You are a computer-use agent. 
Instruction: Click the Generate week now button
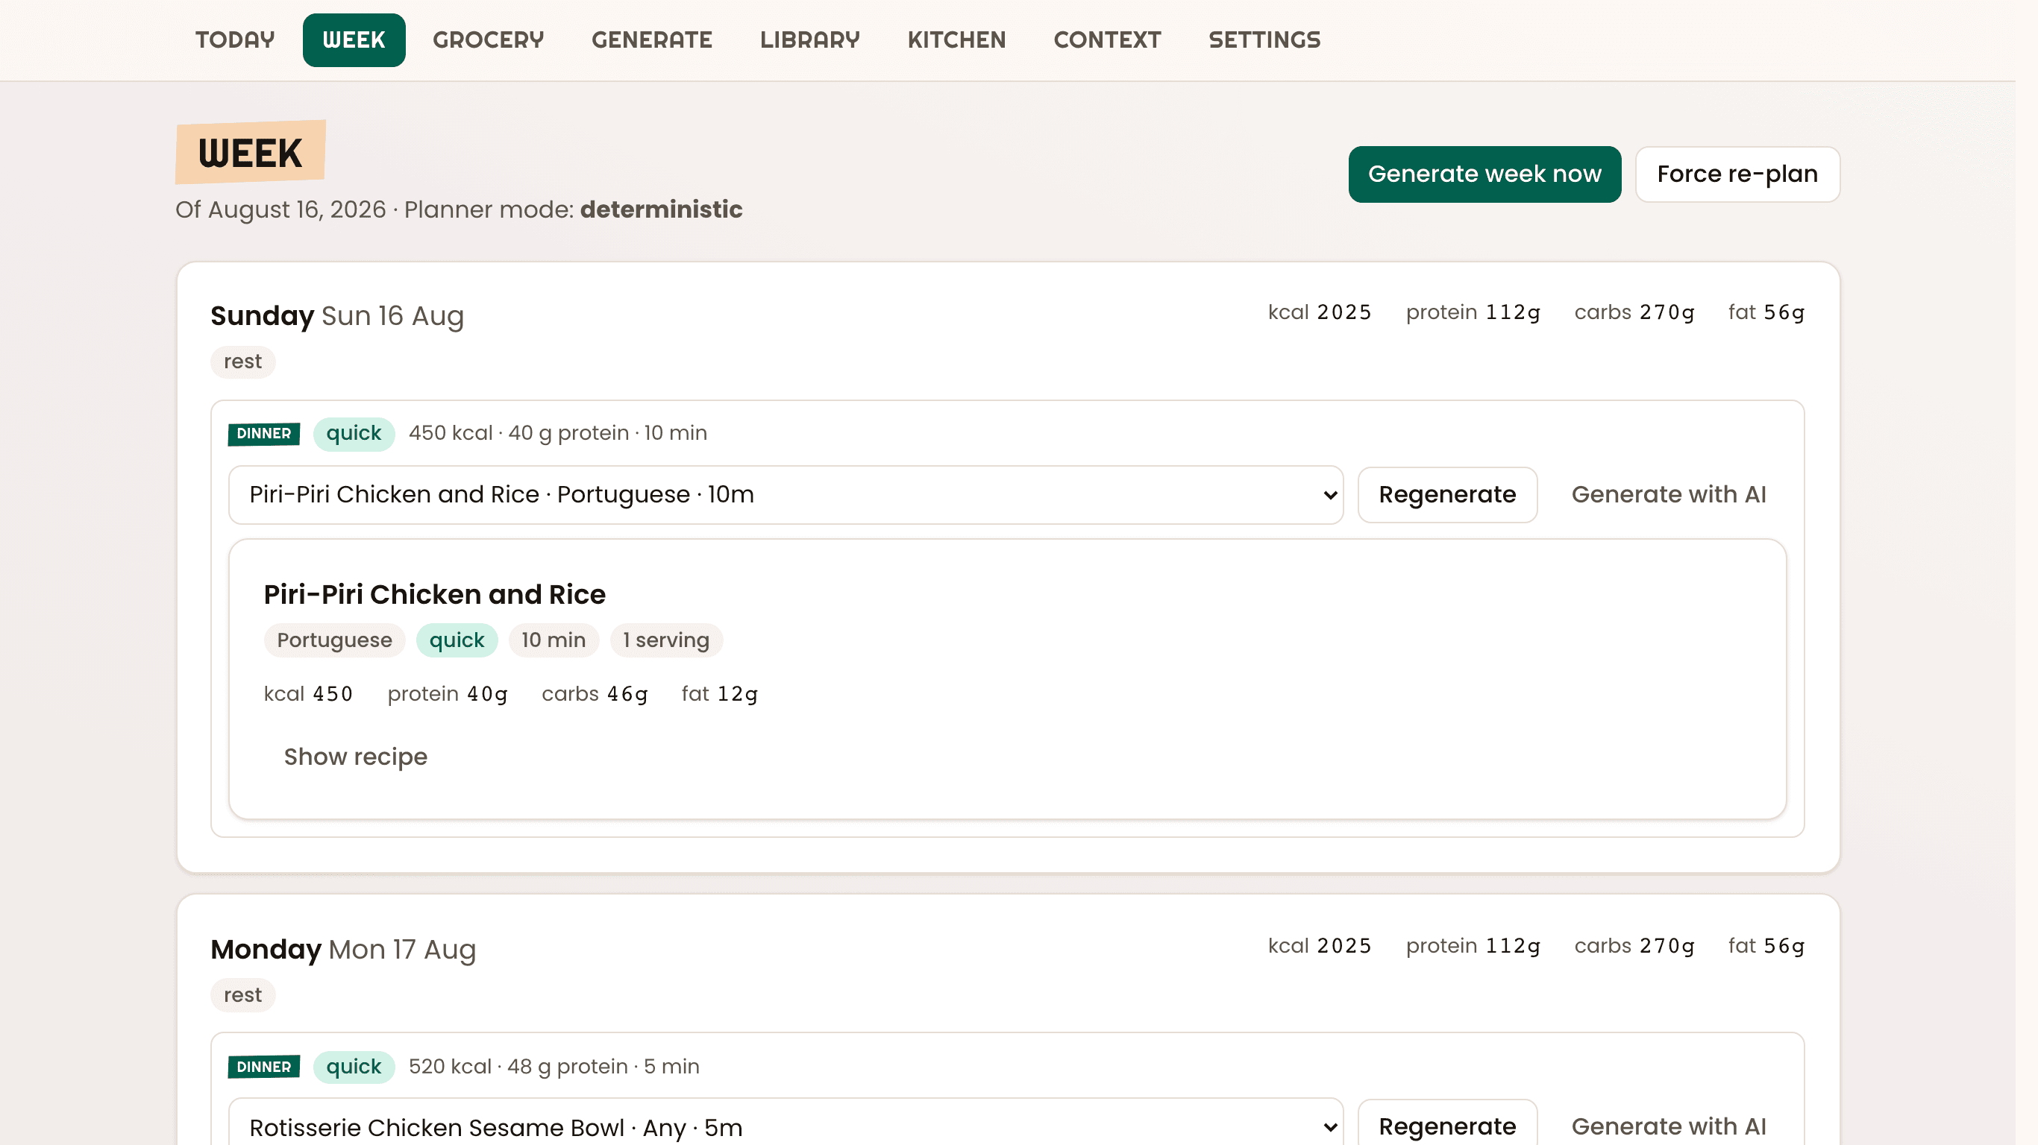tap(1484, 174)
